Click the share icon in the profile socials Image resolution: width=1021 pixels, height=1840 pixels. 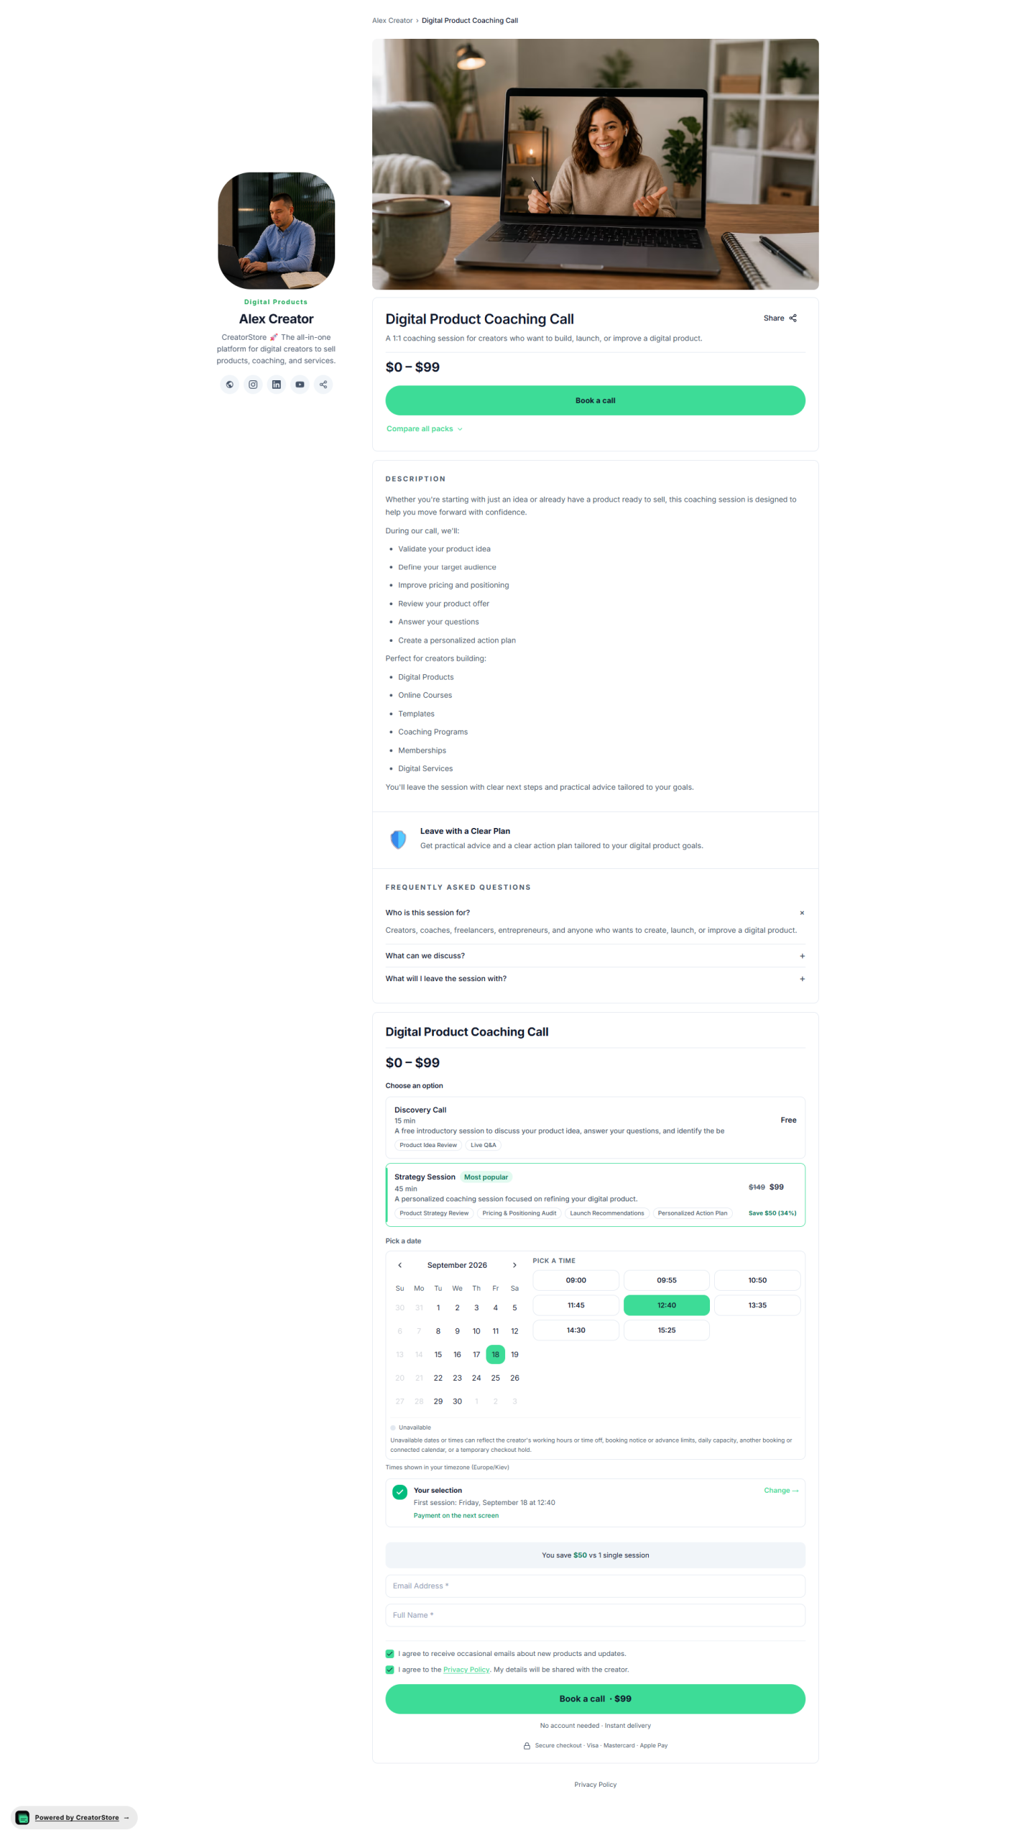coord(323,385)
